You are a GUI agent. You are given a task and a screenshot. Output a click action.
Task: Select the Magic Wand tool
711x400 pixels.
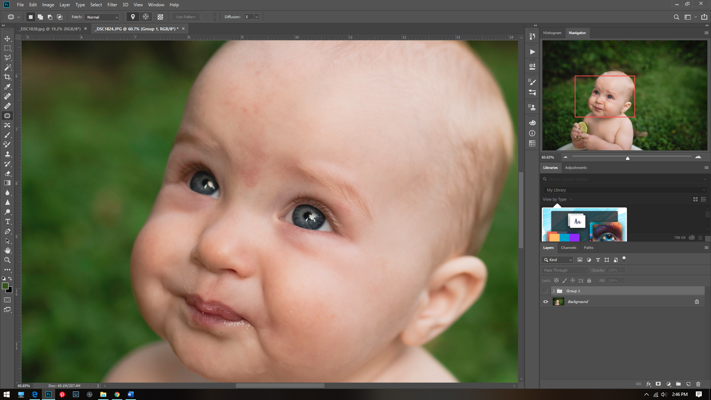[7, 67]
